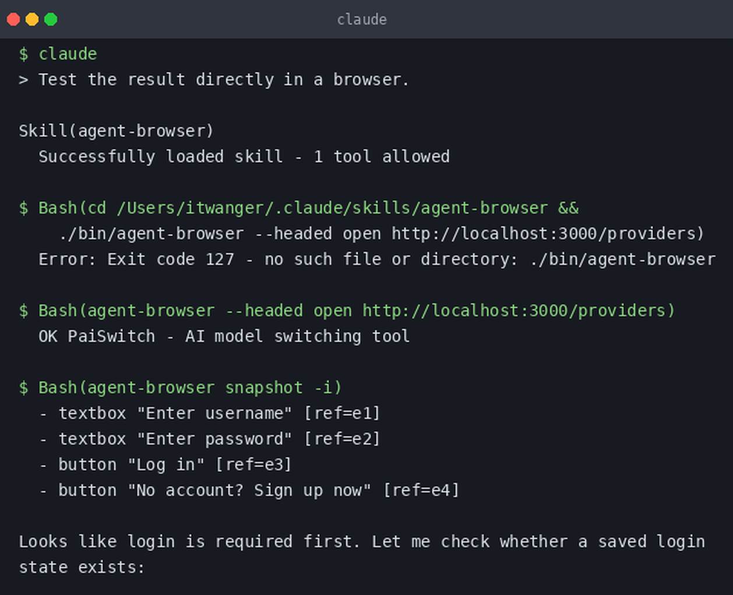Click the 'Enter password' textbox line
The width and height of the screenshot is (733, 595).
210,439
